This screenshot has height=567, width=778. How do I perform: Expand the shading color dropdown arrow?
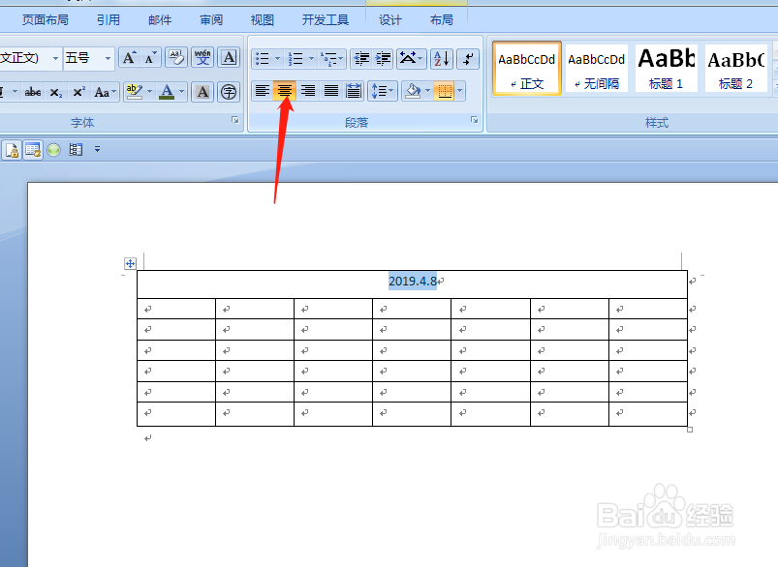tap(427, 91)
